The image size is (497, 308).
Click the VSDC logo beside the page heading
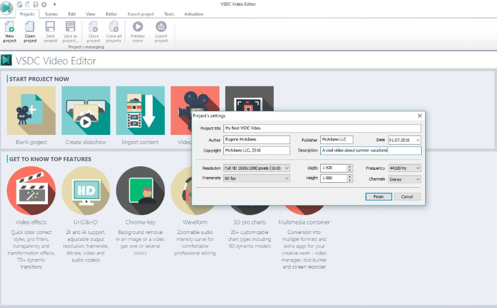pos(6,60)
